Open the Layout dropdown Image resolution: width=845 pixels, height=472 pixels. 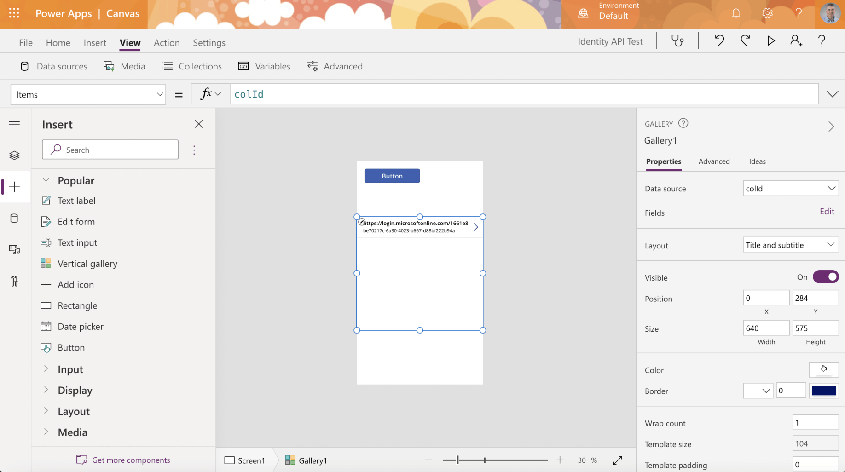(791, 245)
